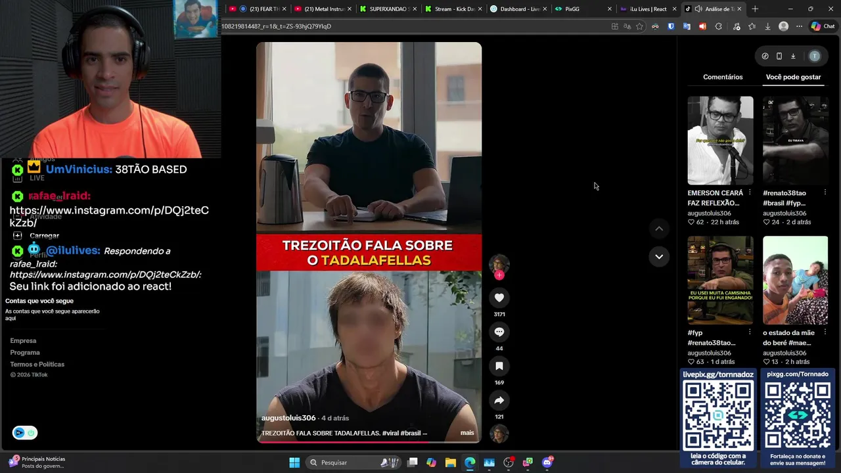Open Discord from the taskbar
The height and width of the screenshot is (473, 841).
547,462
